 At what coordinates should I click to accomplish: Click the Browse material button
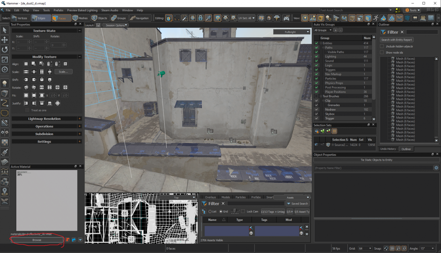click(x=37, y=240)
